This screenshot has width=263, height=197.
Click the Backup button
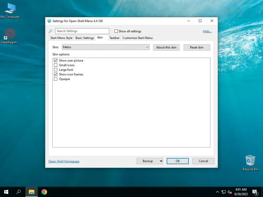coord(148,161)
